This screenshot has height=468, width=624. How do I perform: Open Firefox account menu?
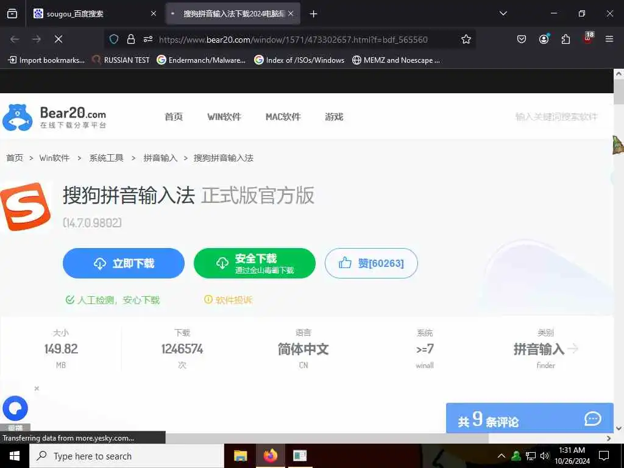click(544, 39)
